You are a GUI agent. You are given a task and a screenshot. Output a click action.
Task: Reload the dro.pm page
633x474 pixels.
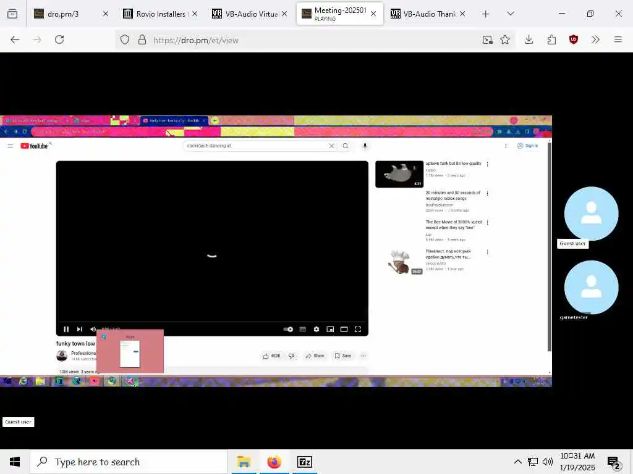(x=59, y=39)
